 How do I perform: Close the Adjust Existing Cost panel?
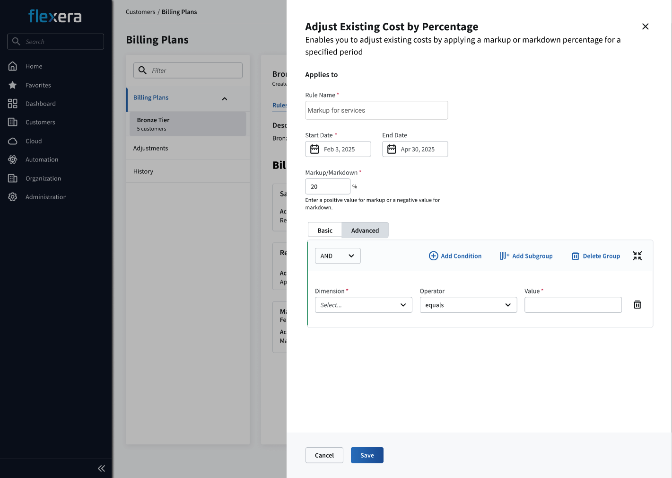tap(645, 27)
